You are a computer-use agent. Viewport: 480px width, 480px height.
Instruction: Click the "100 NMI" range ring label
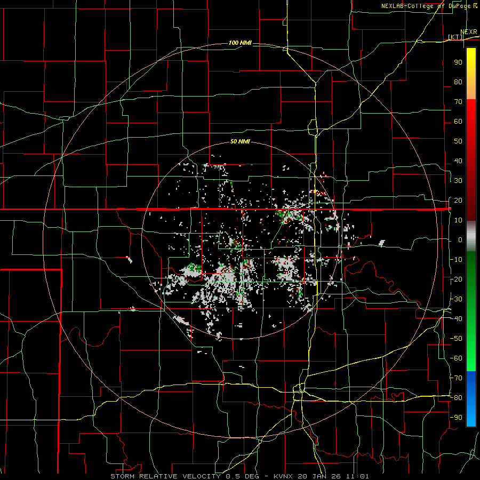pyautogui.click(x=240, y=43)
